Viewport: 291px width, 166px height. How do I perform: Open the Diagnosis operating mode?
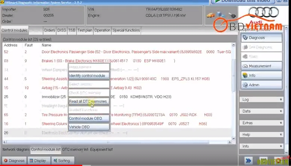pyautogui.click(x=262, y=37)
